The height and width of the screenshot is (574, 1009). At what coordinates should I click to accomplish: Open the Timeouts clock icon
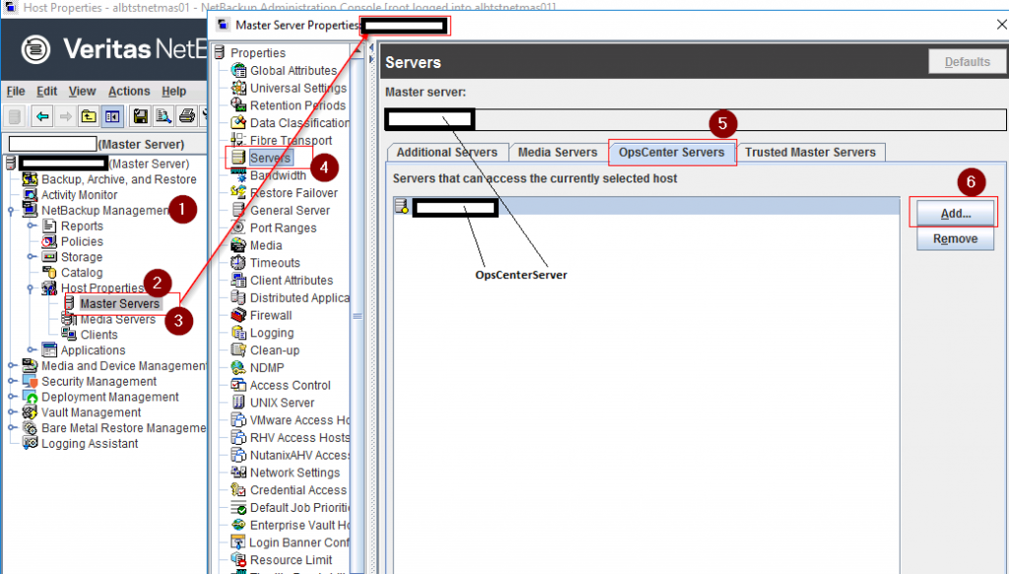tap(238, 263)
